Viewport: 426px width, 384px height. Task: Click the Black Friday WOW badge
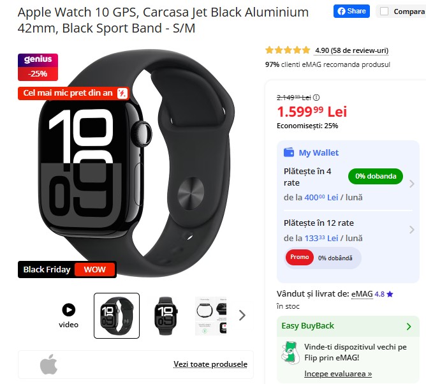click(x=67, y=269)
